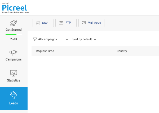This screenshot has width=159, height=113.
Task: Click the megaphone Campaigns icon
Action: (x=14, y=53)
